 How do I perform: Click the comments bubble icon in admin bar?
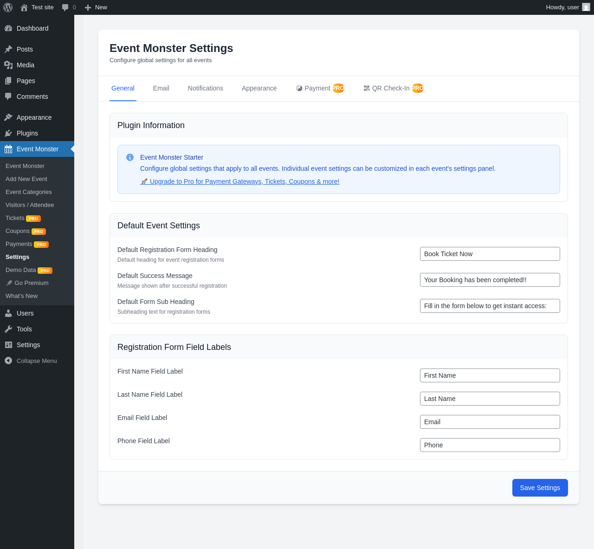coord(65,7)
